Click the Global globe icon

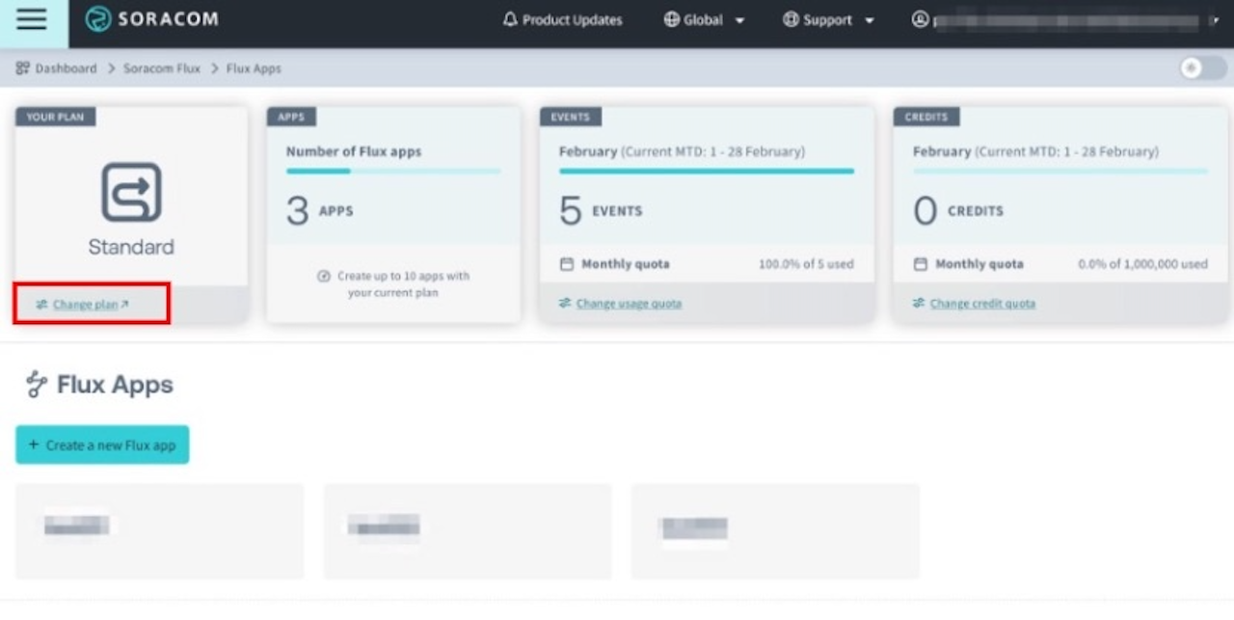671,20
